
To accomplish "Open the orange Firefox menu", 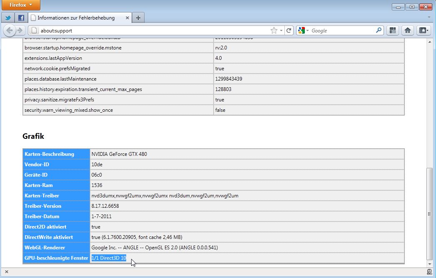I will [x=21, y=5].
